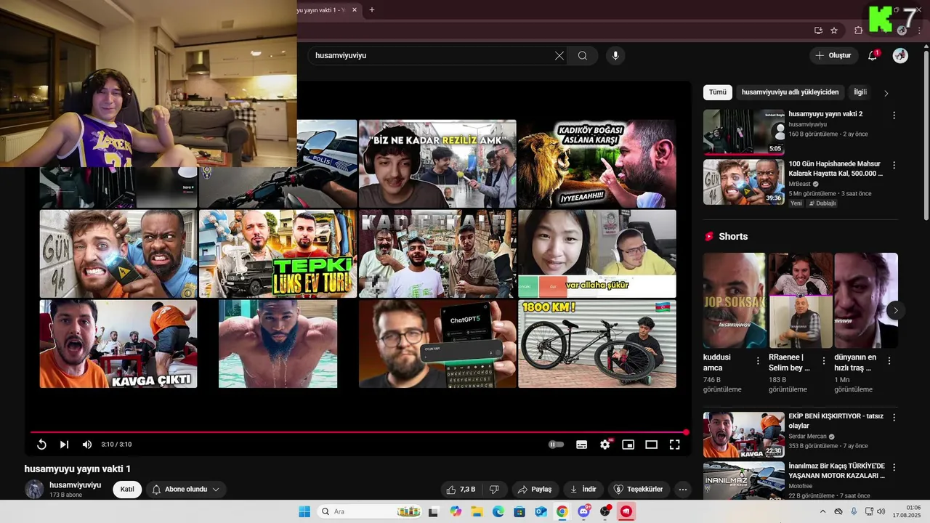This screenshot has width=930, height=523.
Task: Open YouTube notifications bell
Action: tap(873, 55)
